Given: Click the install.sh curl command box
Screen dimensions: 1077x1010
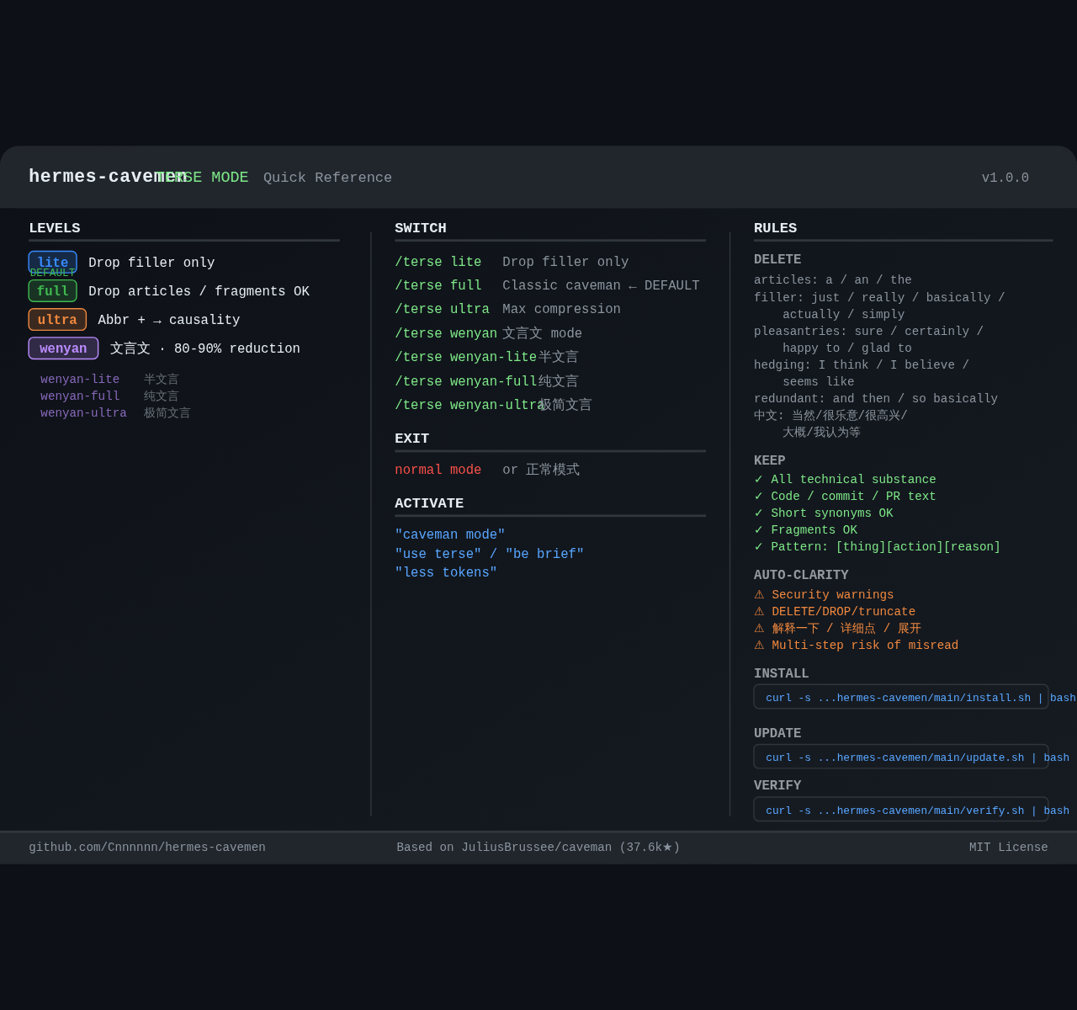Looking at the screenshot, I should (900, 697).
